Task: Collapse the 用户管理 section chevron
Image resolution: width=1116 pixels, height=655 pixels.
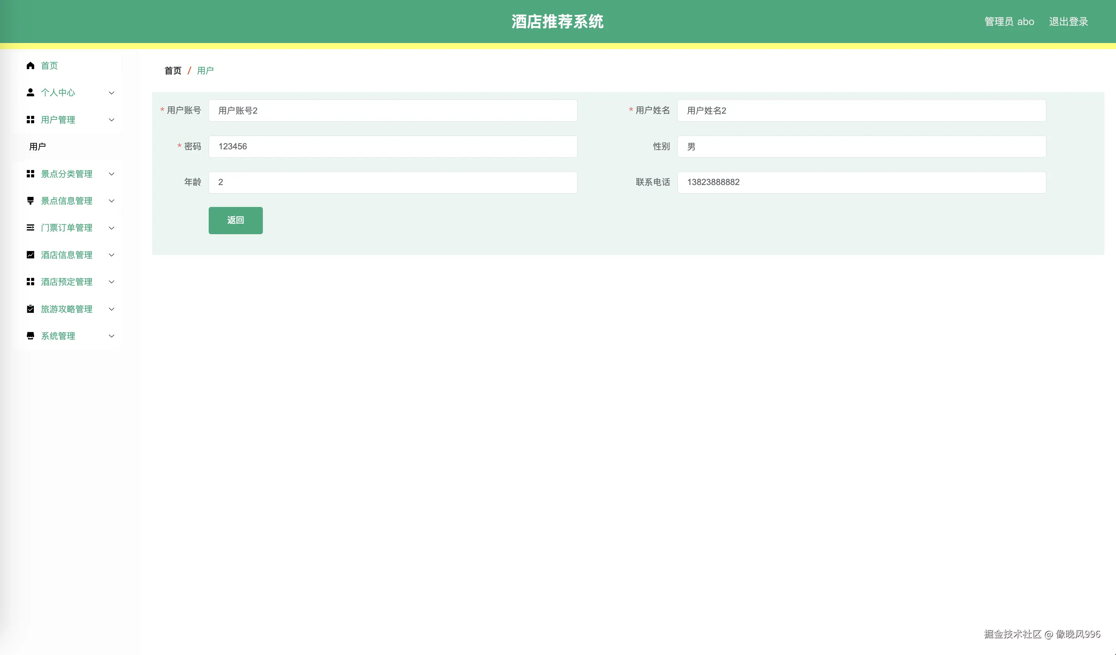Action: tap(111, 119)
